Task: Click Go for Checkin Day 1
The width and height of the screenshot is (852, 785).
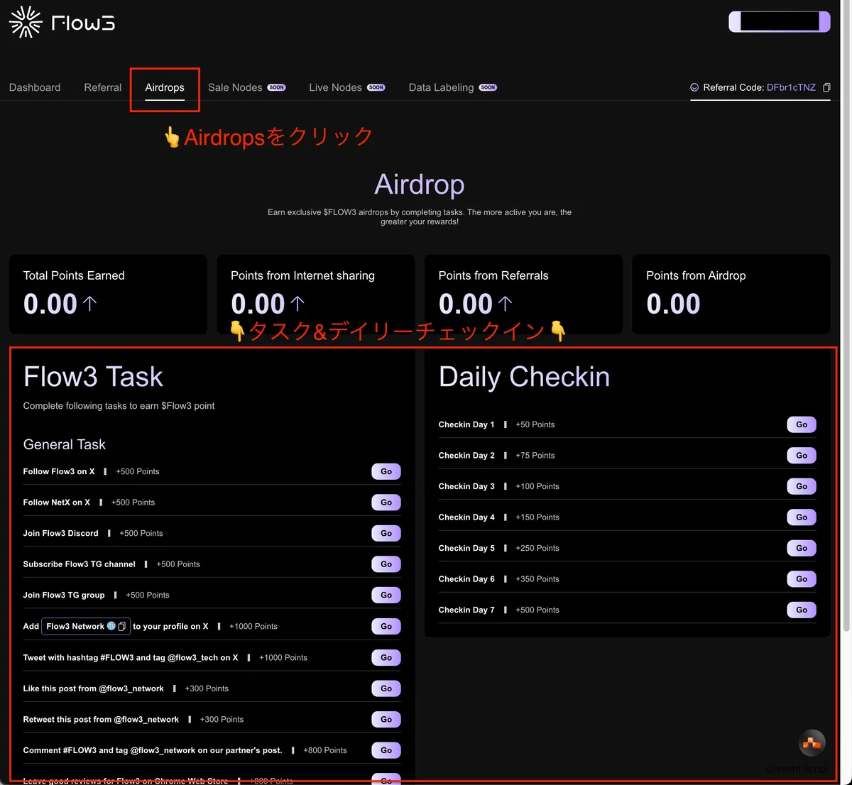Action: (x=802, y=424)
